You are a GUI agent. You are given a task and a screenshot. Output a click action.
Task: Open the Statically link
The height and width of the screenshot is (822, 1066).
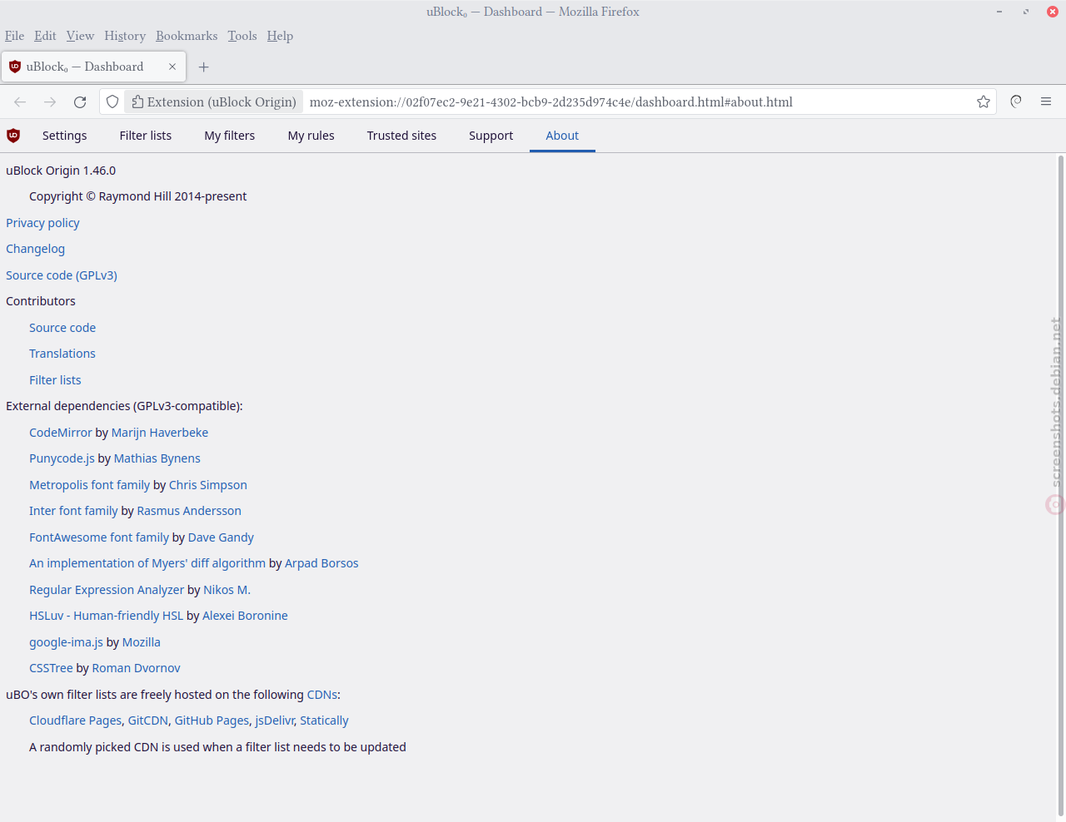[x=324, y=720]
